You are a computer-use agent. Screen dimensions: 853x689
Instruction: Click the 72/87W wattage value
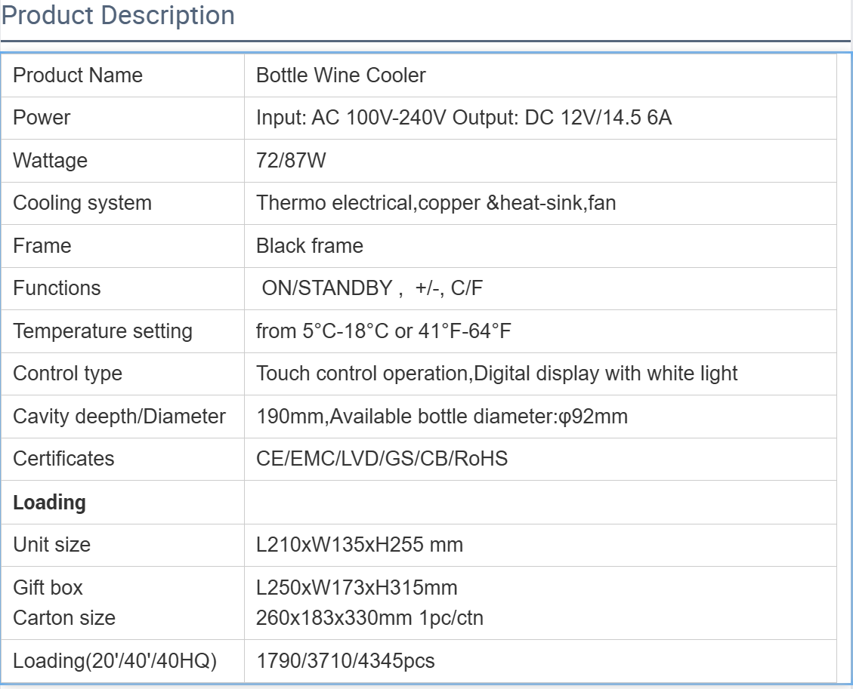tap(291, 161)
